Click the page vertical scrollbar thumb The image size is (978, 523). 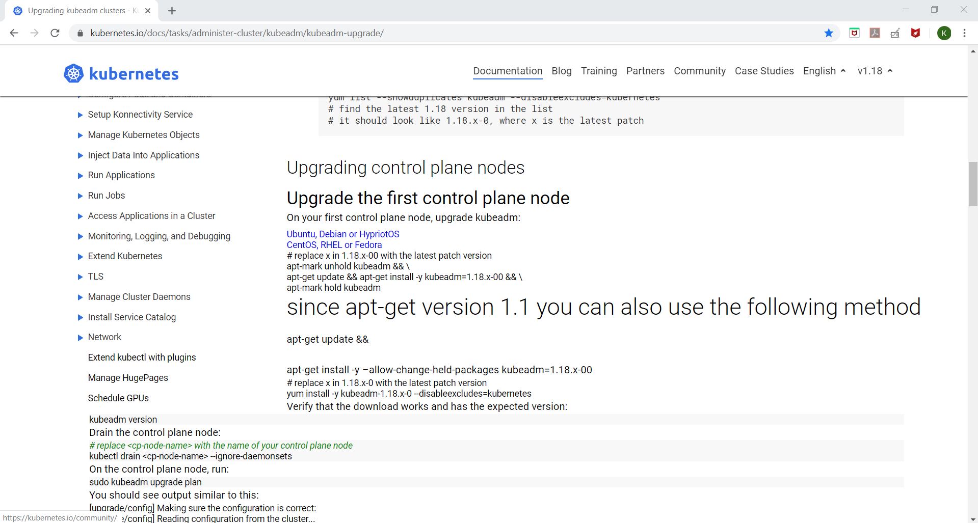(x=973, y=184)
